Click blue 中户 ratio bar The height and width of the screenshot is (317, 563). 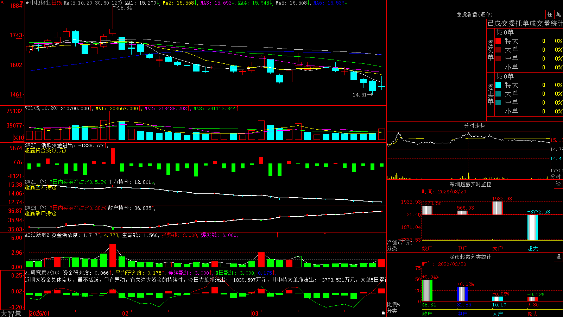click(462, 294)
